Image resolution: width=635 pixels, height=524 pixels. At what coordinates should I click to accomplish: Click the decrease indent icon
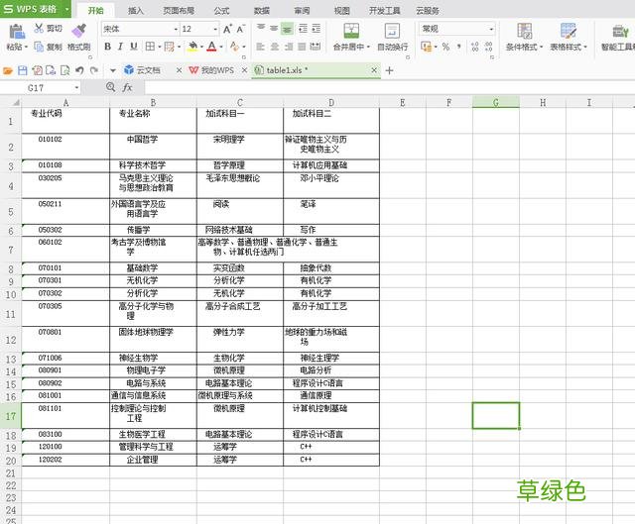pos(303,29)
